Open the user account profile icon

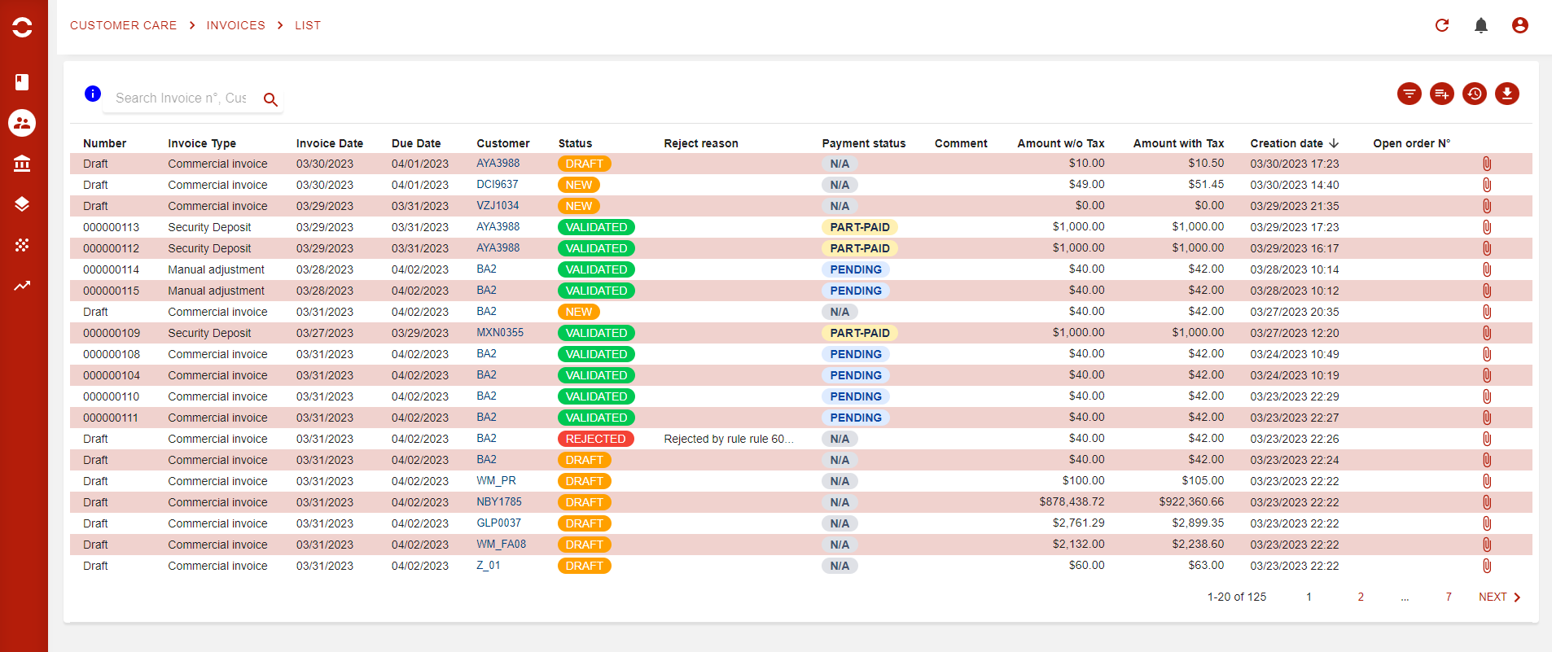(x=1519, y=25)
